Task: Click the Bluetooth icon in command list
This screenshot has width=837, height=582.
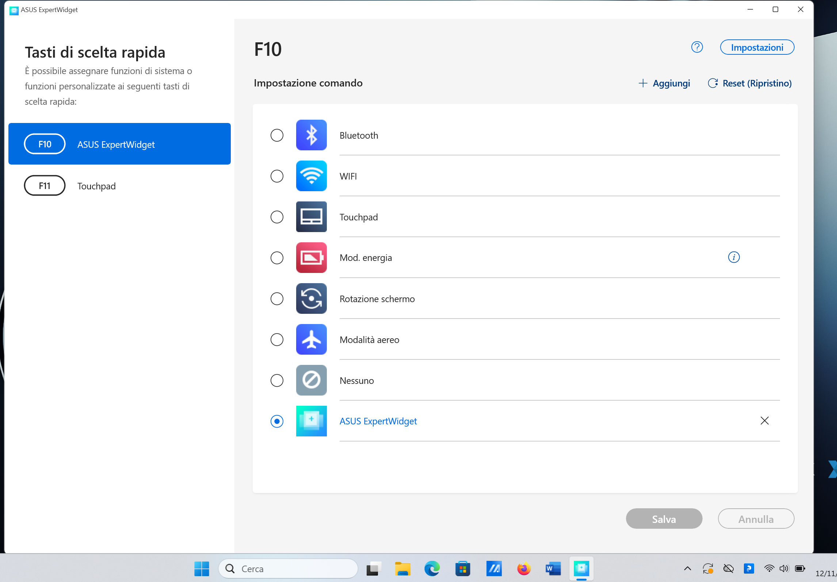Action: [x=311, y=135]
